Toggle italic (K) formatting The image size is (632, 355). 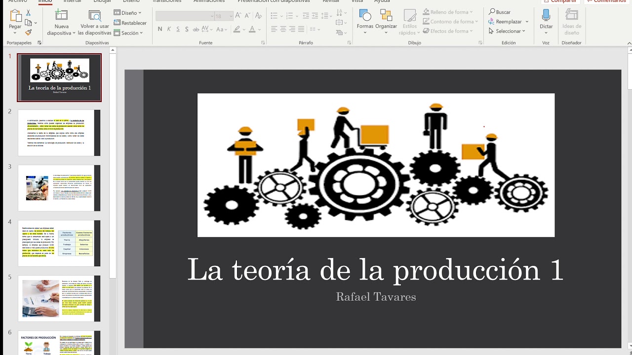[169, 30]
